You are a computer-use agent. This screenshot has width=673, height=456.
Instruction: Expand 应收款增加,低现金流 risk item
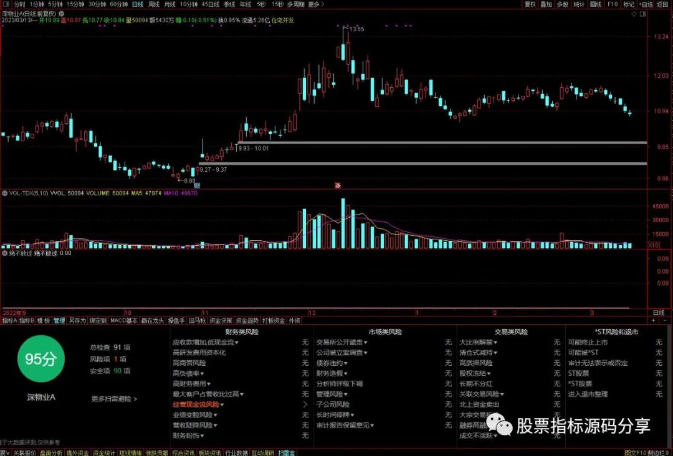click(x=206, y=342)
